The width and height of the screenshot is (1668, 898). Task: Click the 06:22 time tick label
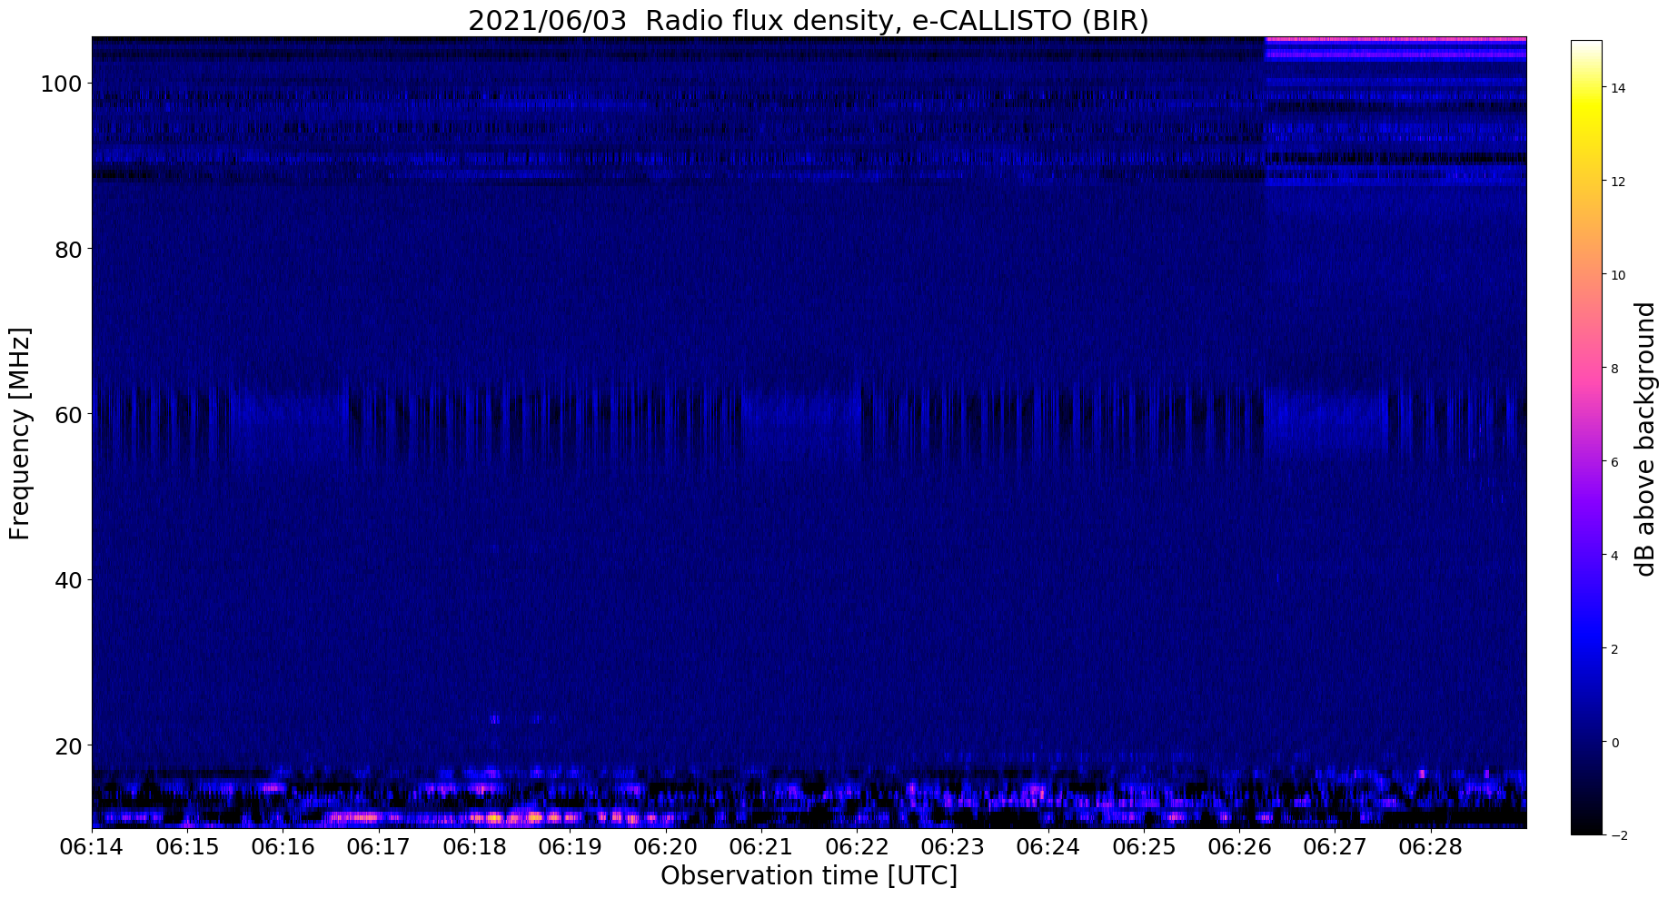coord(857,847)
